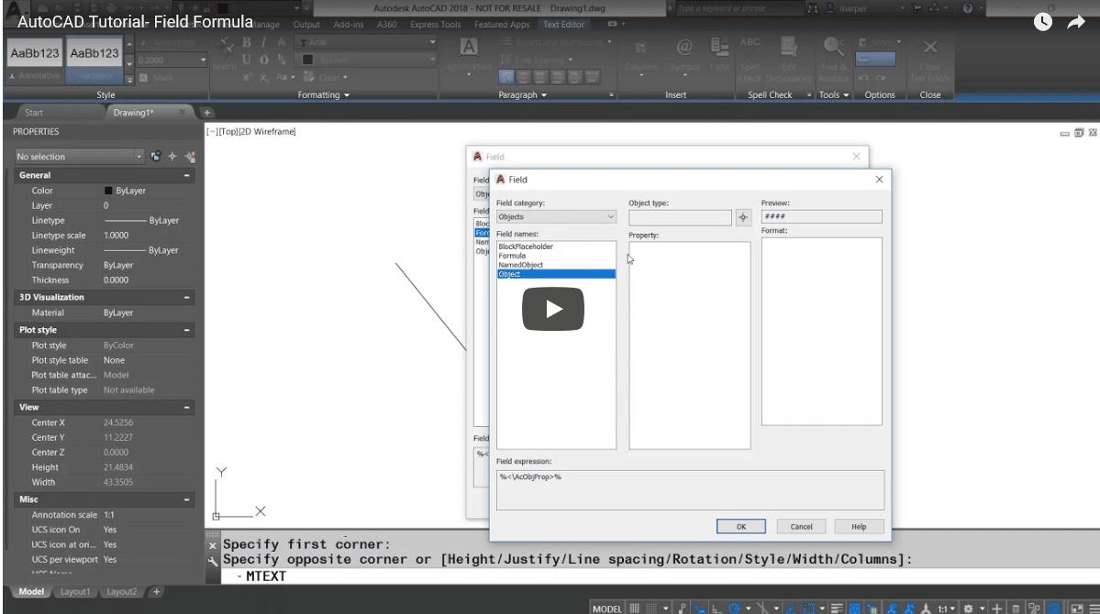The height and width of the screenshot is (614, 1100).
Task: Play the AutoCAD tutorial video
Action: point(553,309)
